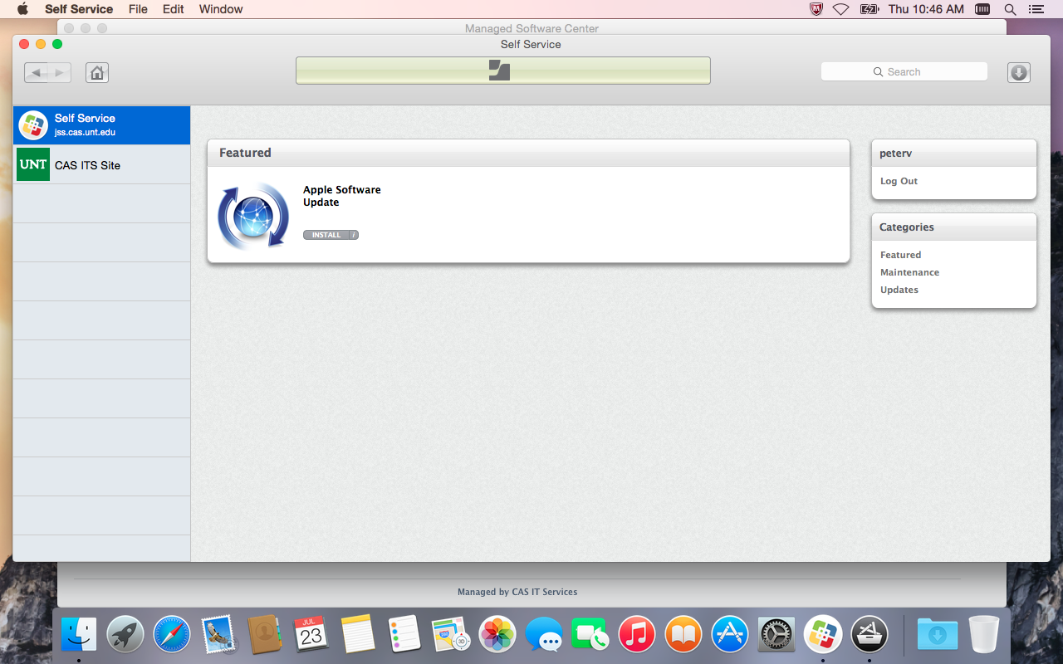1063x664 pixels.
Task: Open Mail stamp icon in Dock
Action: (218, 635)
